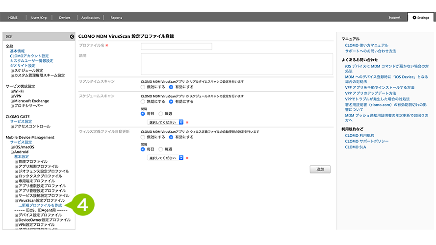Select 無効にする for スケジュールスキャン
This screenshot has width=436, height=245.
(x=143, y=101)
